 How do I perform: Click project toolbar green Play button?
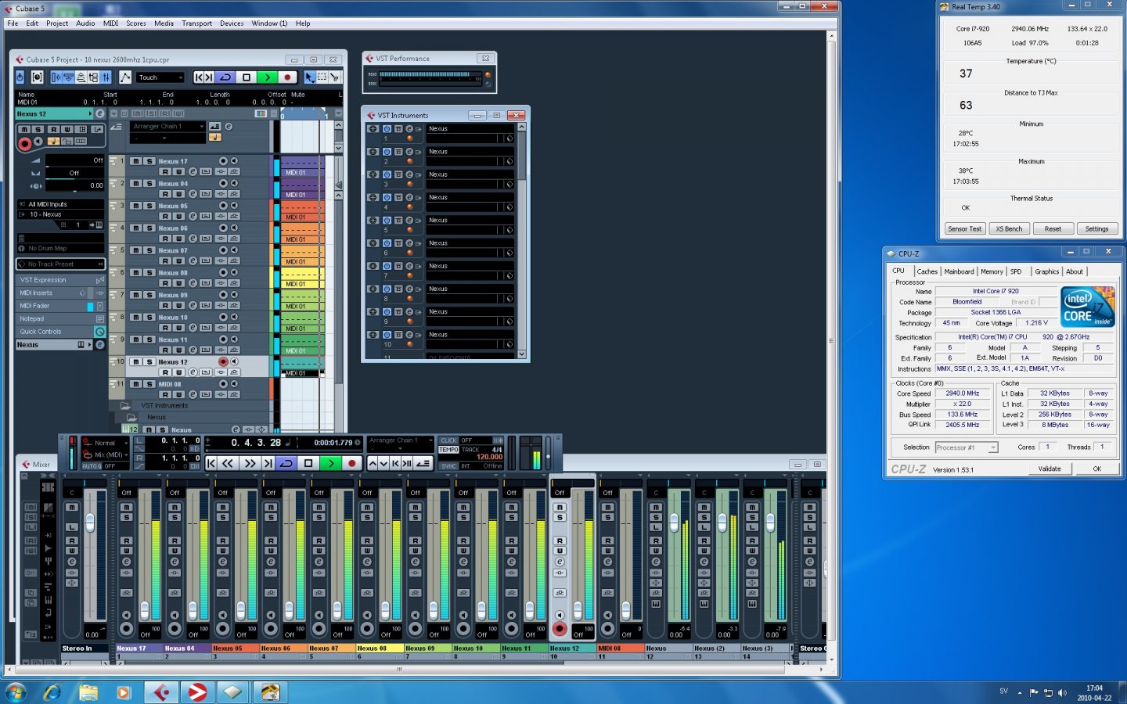click(x=267, y=77)
